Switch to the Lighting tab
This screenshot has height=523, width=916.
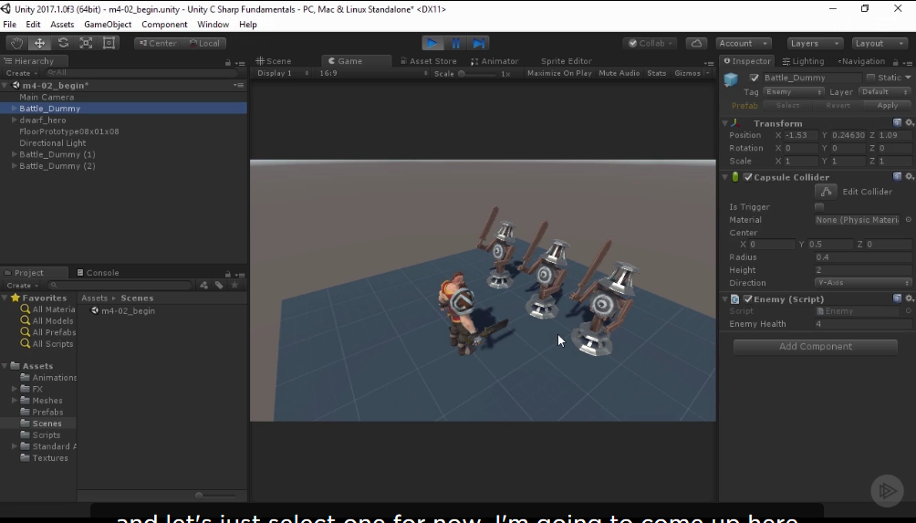coord(803,61)
